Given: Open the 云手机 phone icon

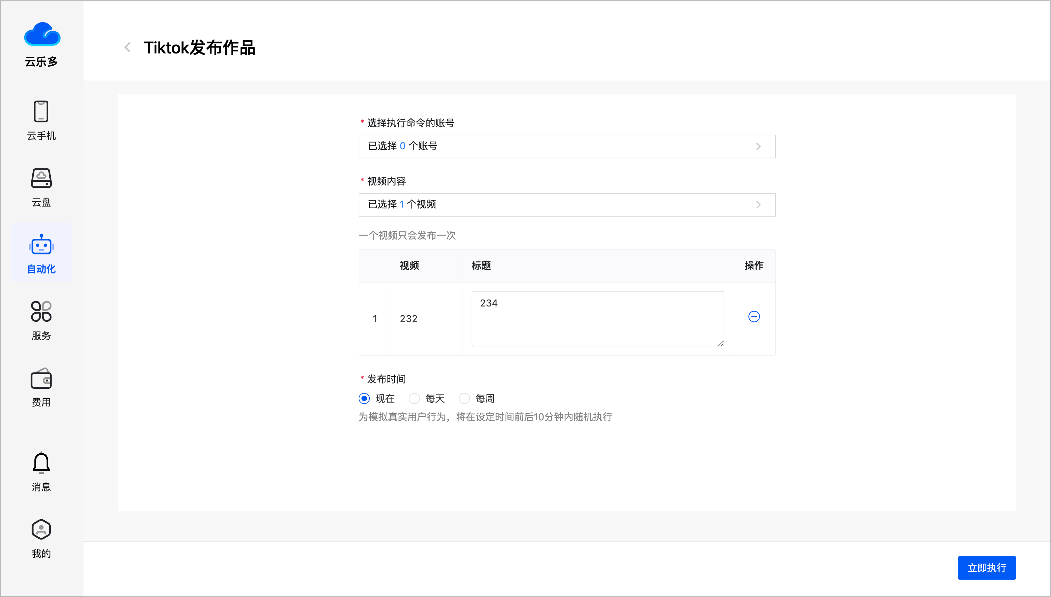Looking at the screenshot, I should [x=41, y=111].
